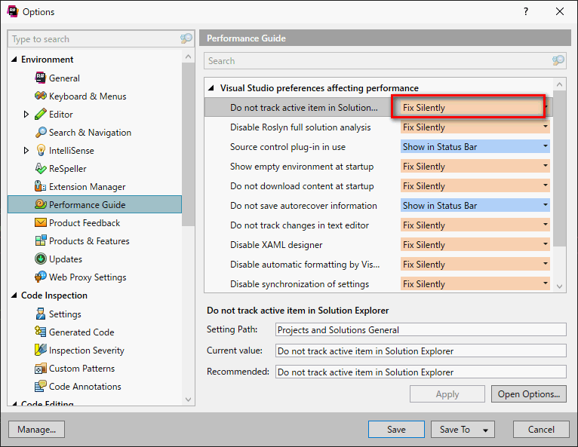
Task: Open dropdown for Disable synchronization of settings
Action: tap(546, 283)
